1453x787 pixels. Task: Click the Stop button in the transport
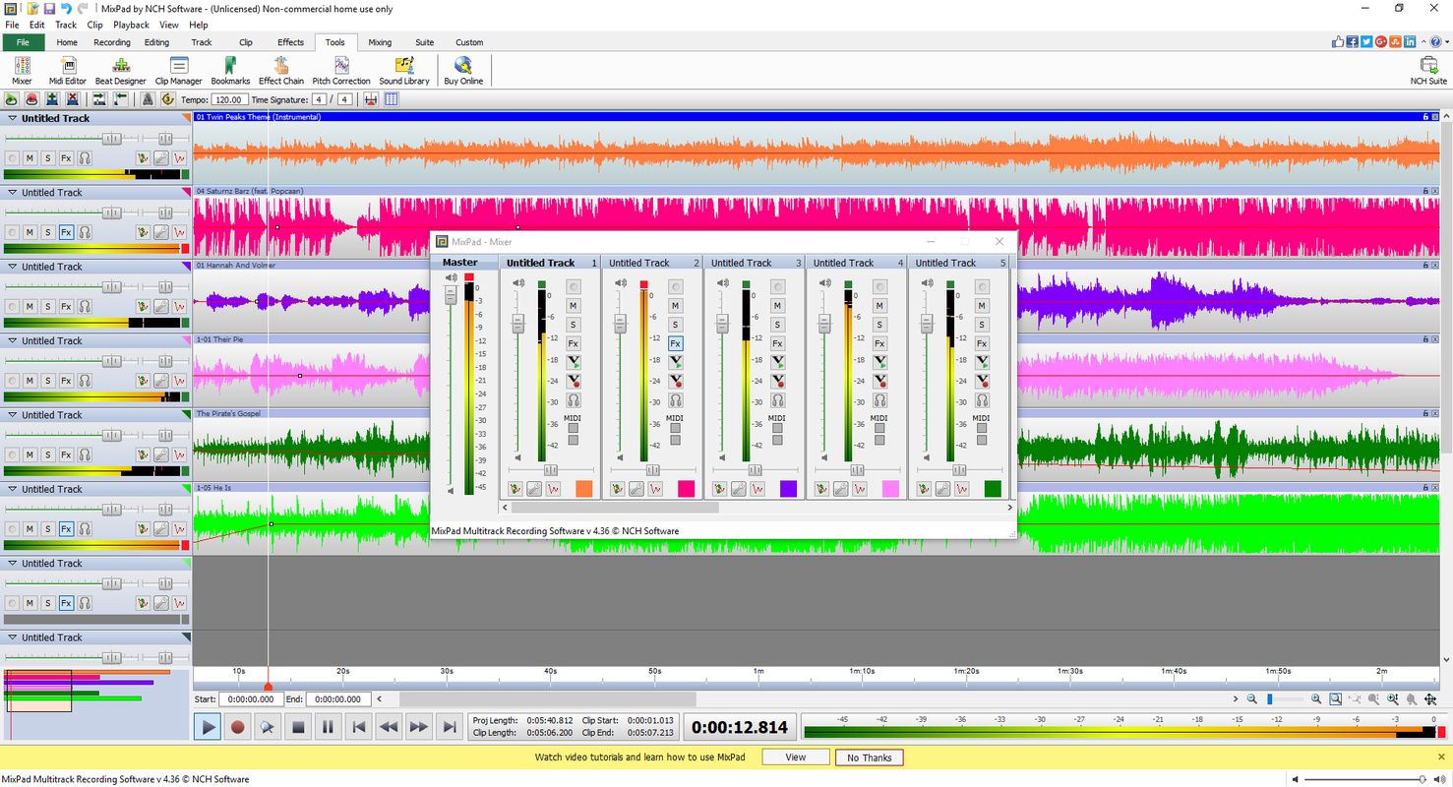tap(298, 727)
